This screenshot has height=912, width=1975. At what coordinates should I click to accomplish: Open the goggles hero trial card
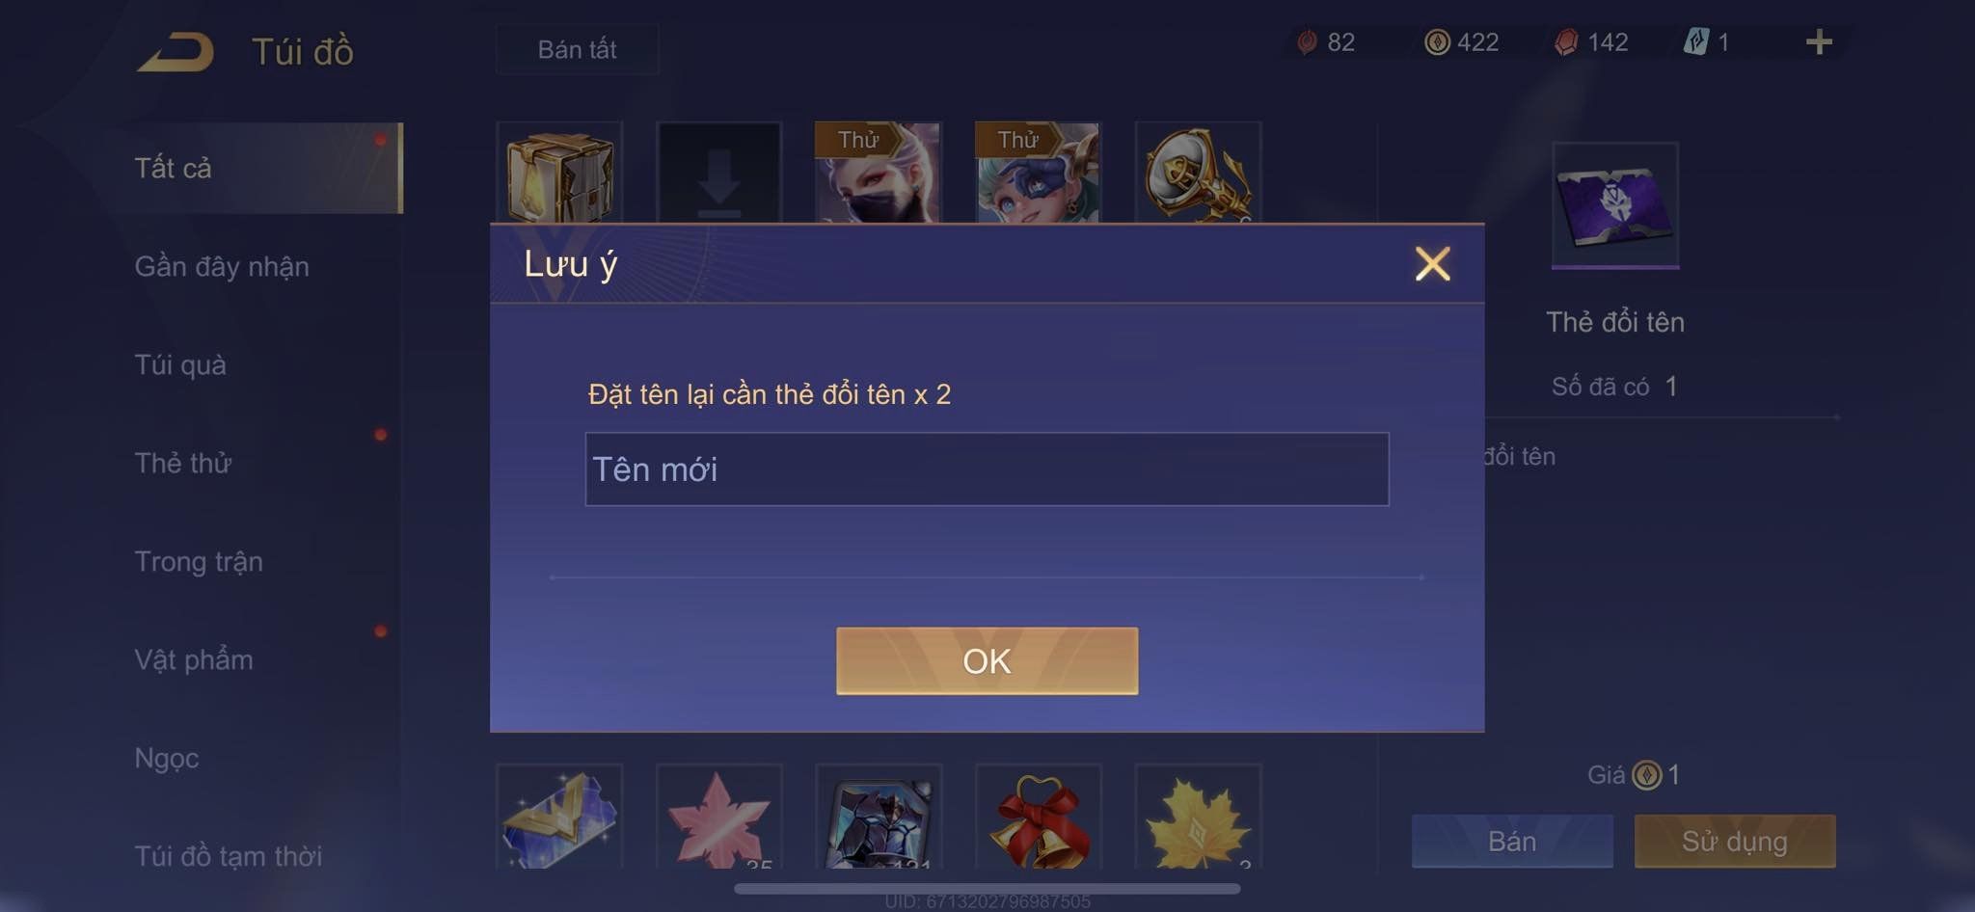point(1038,174)
